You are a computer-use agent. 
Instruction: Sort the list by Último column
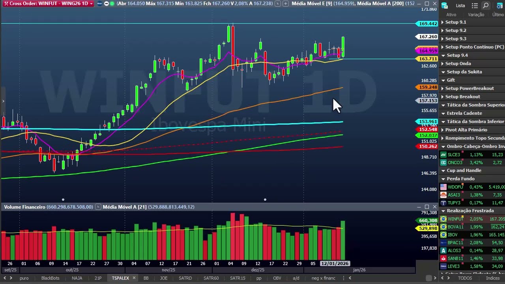pos(498,15)
